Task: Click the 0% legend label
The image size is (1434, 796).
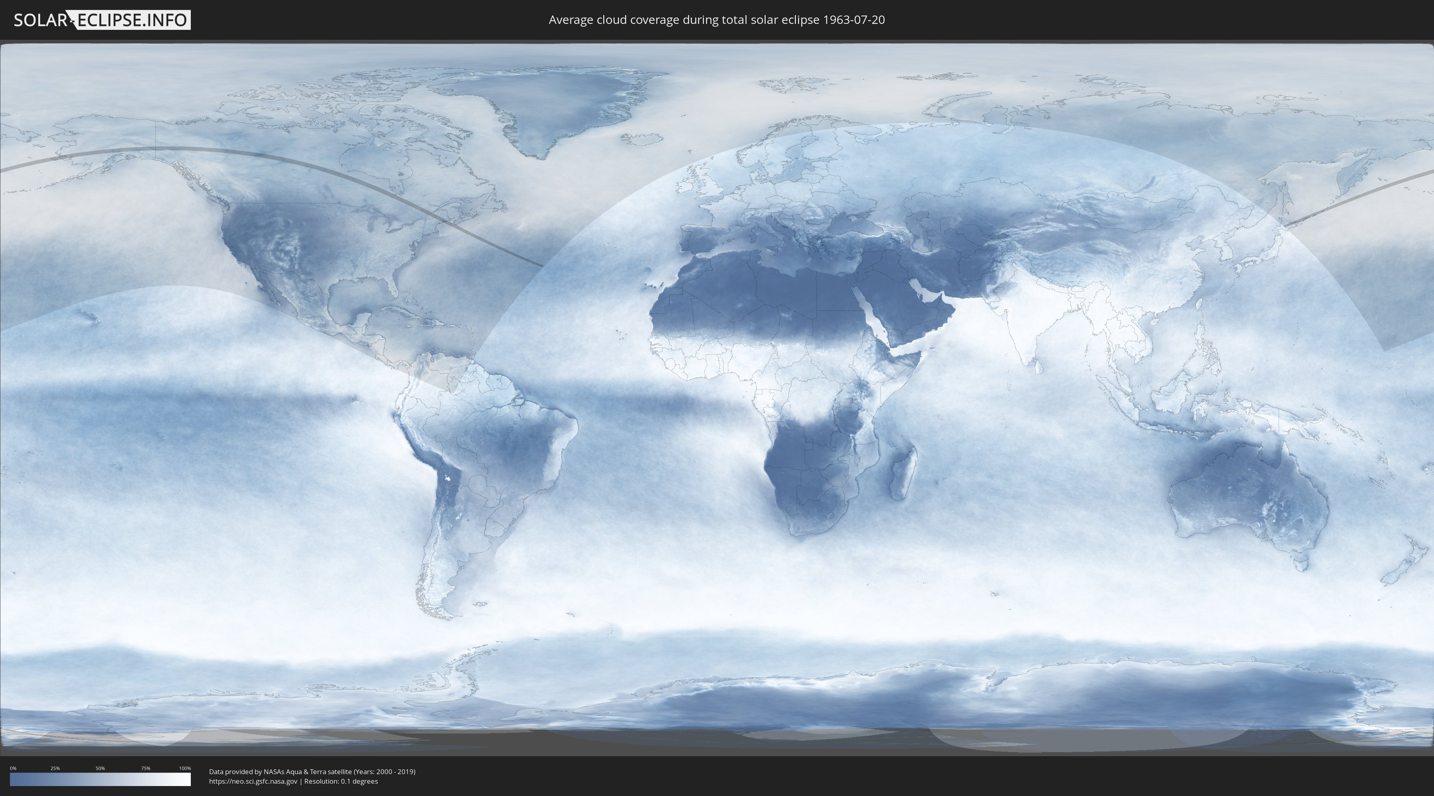Action: pos(13,768)
